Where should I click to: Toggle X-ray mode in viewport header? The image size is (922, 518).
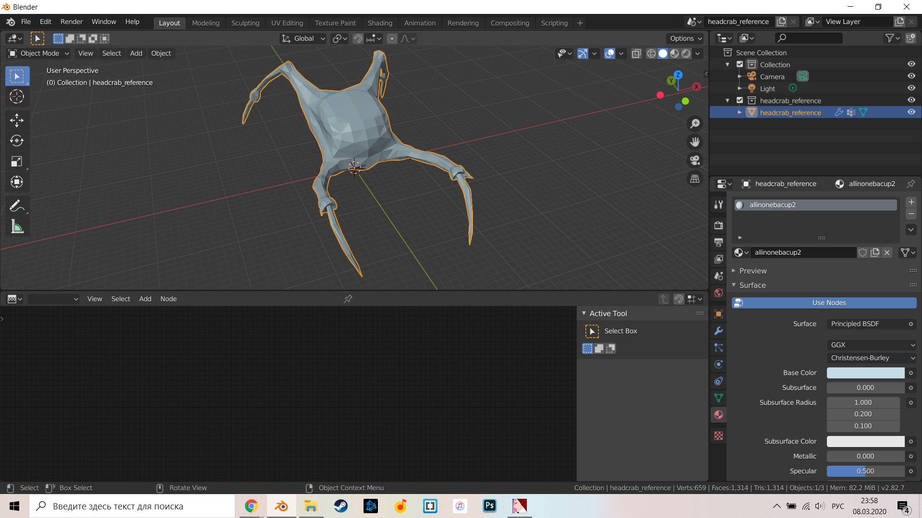[636, 54]
